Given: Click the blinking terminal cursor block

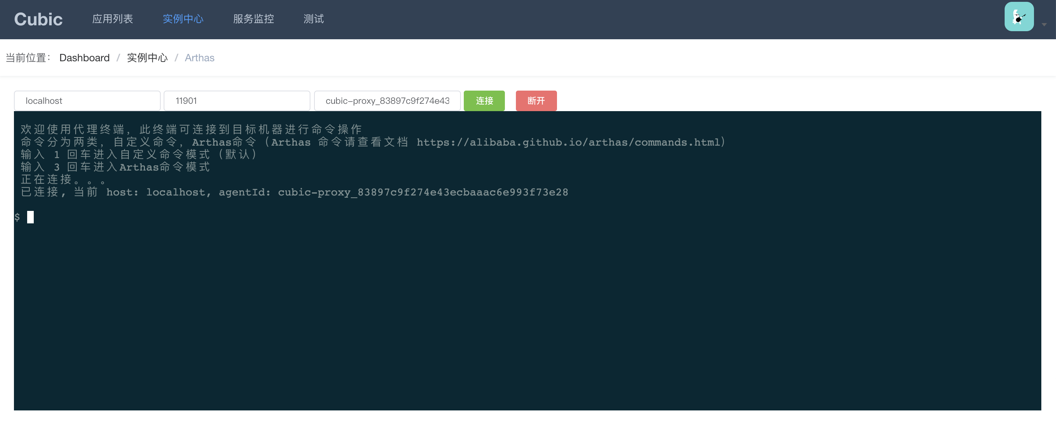Looking at the screenshot, I should (x=30, y=217).
